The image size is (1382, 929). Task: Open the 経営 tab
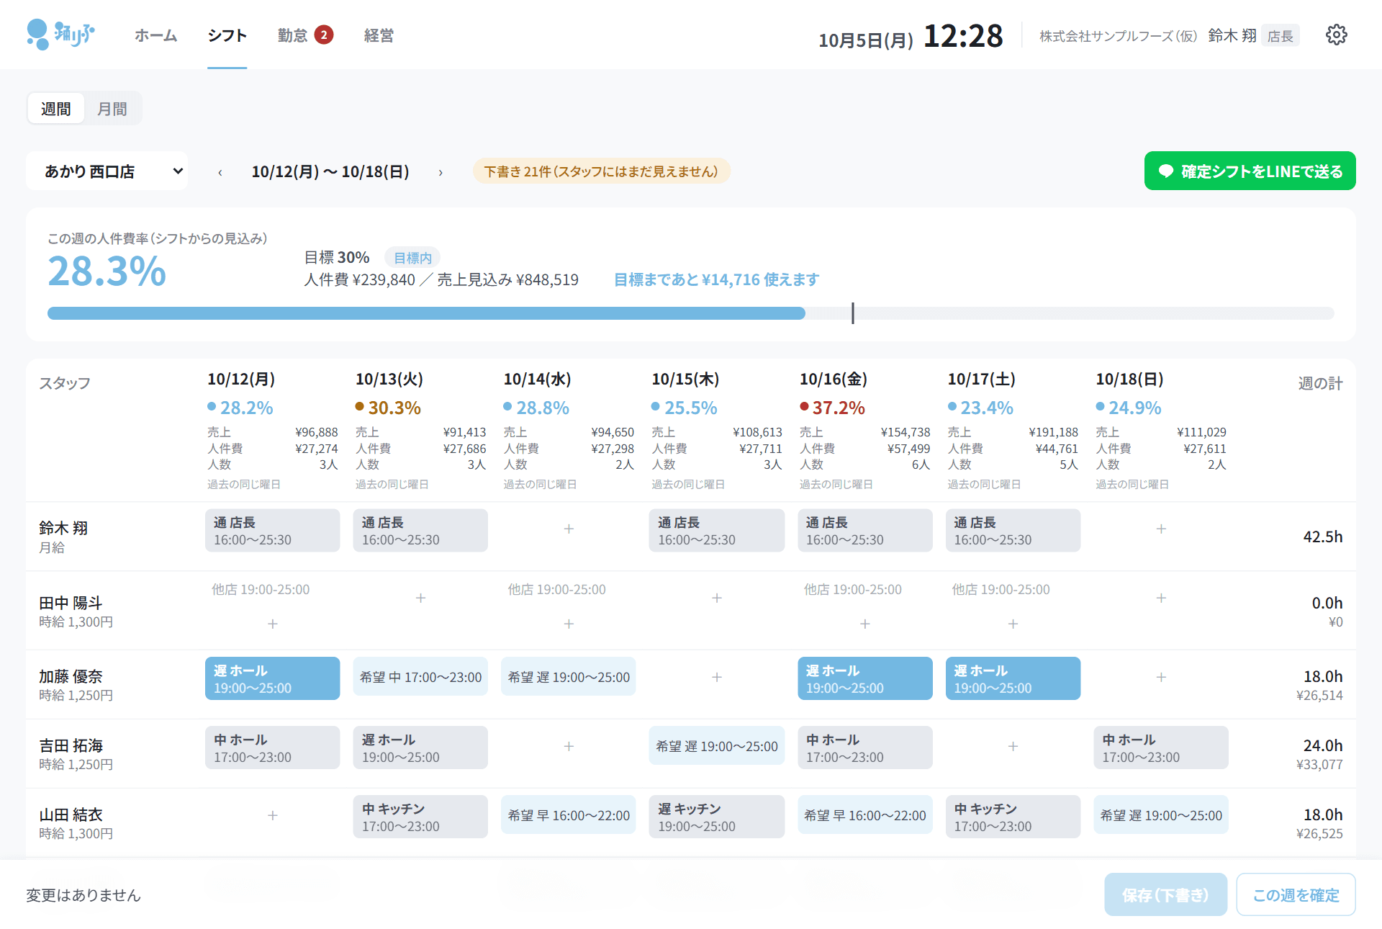click(379, 35)
